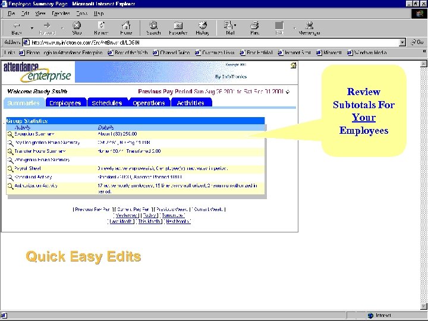
Task: Click the Current Week link
Action: [x=208, y=210]
